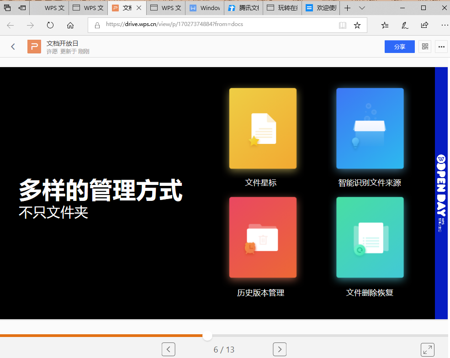Expand the tab preview chevron

[x=362, y=8]
